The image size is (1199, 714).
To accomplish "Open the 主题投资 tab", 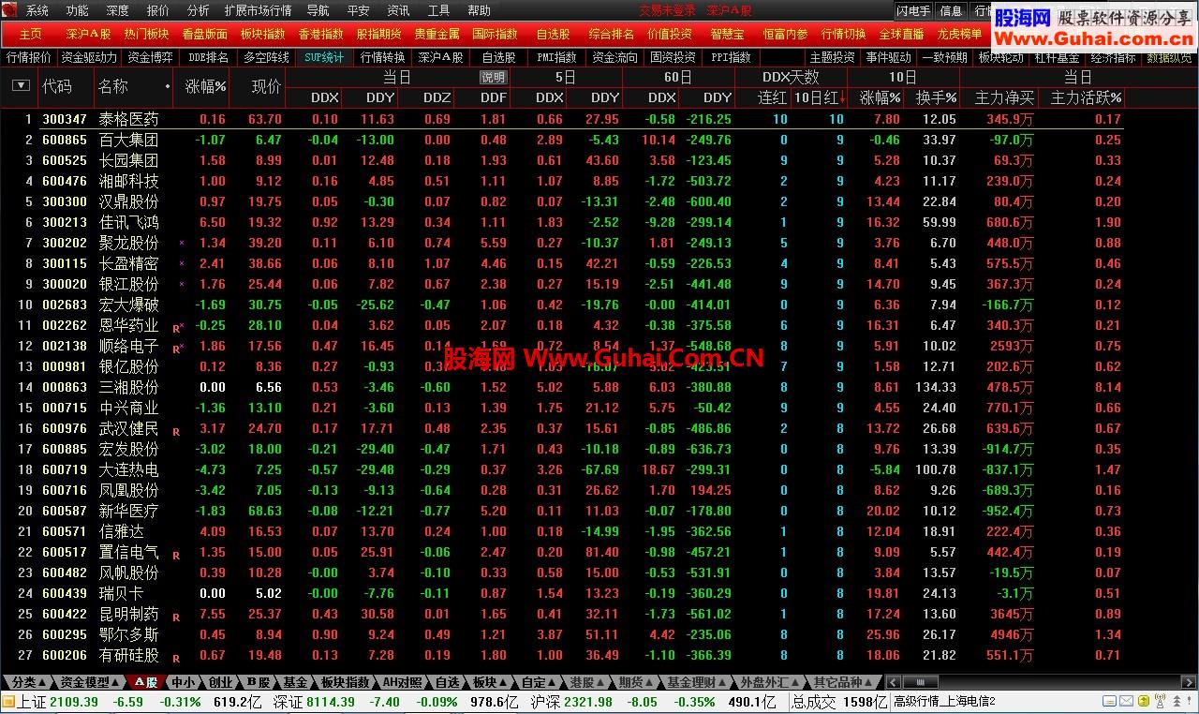I will point(832,57).
